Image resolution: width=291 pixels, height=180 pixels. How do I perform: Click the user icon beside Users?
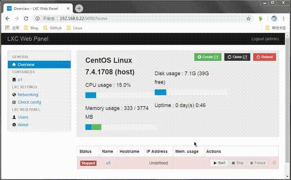(x=14, y=117)
